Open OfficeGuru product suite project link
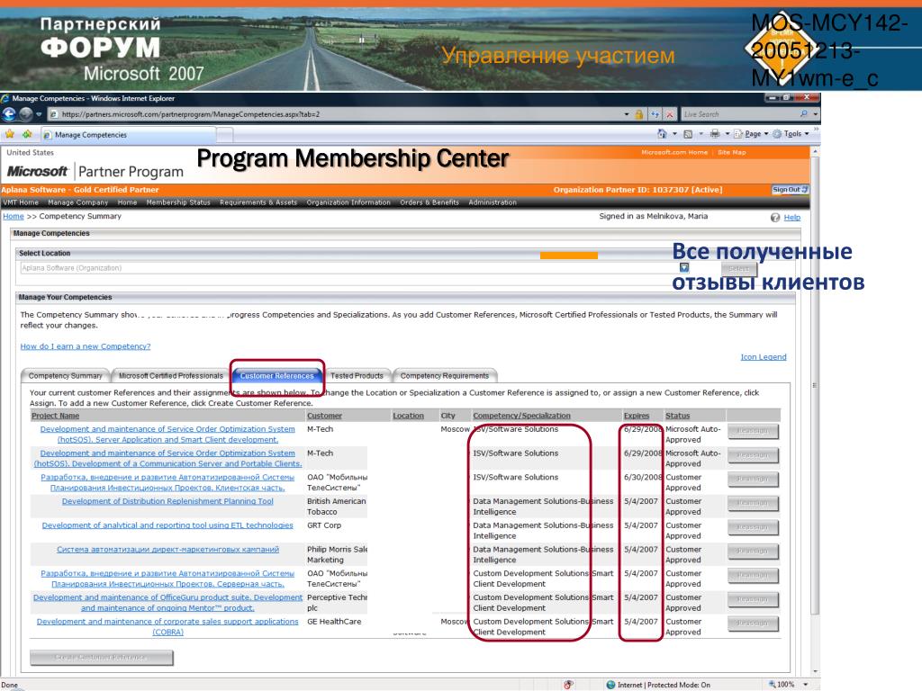This screenshot has height=691, width=922. pyautogui.click(x=167, y=603)
